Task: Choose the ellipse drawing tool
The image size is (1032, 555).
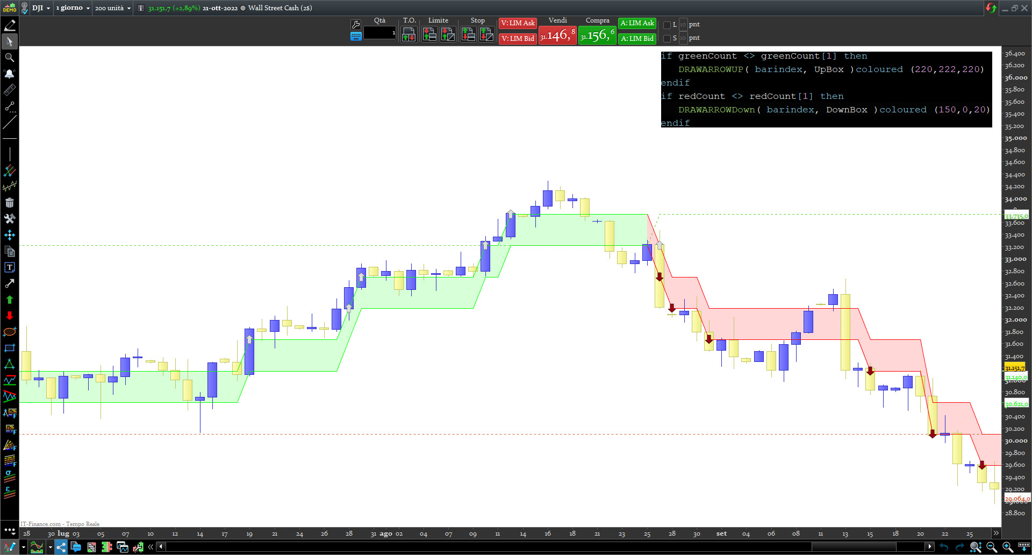Action: (x=10, y=332)
